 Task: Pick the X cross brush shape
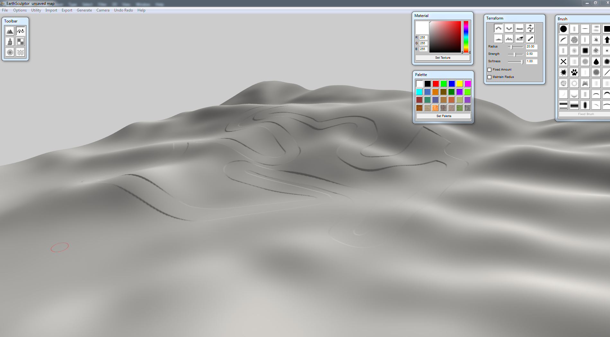click(563, 62)
